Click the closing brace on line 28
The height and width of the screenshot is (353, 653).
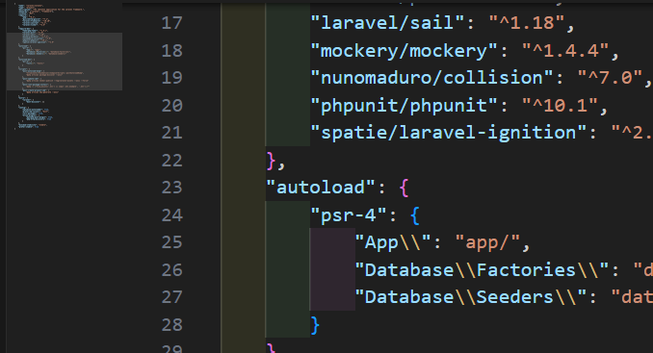pyautogui.click(x=315, y=325)
